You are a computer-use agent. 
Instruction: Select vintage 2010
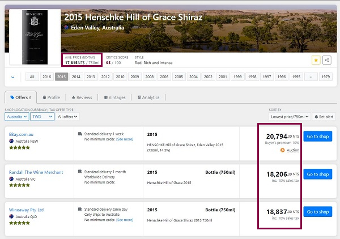120,76
